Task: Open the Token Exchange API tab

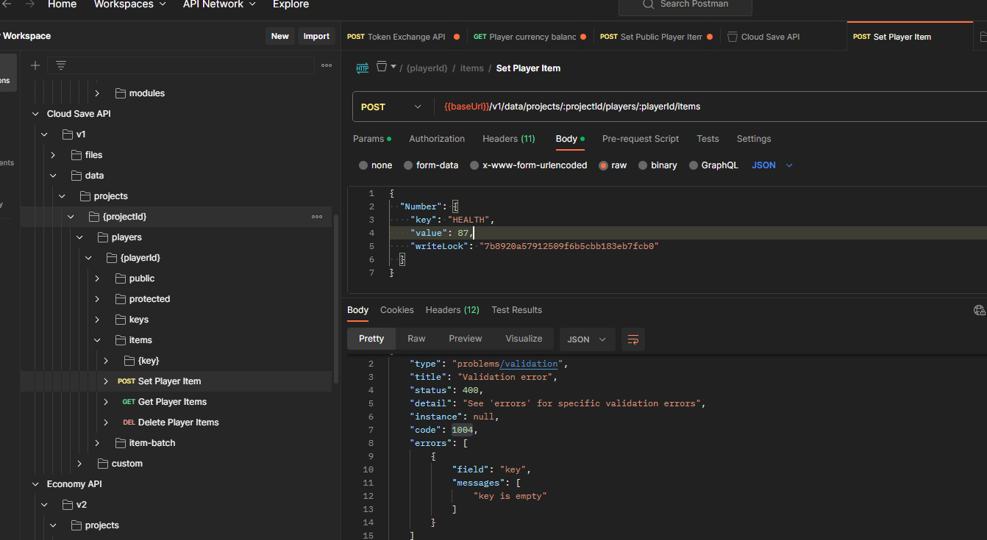Action: tap(403, 37)
